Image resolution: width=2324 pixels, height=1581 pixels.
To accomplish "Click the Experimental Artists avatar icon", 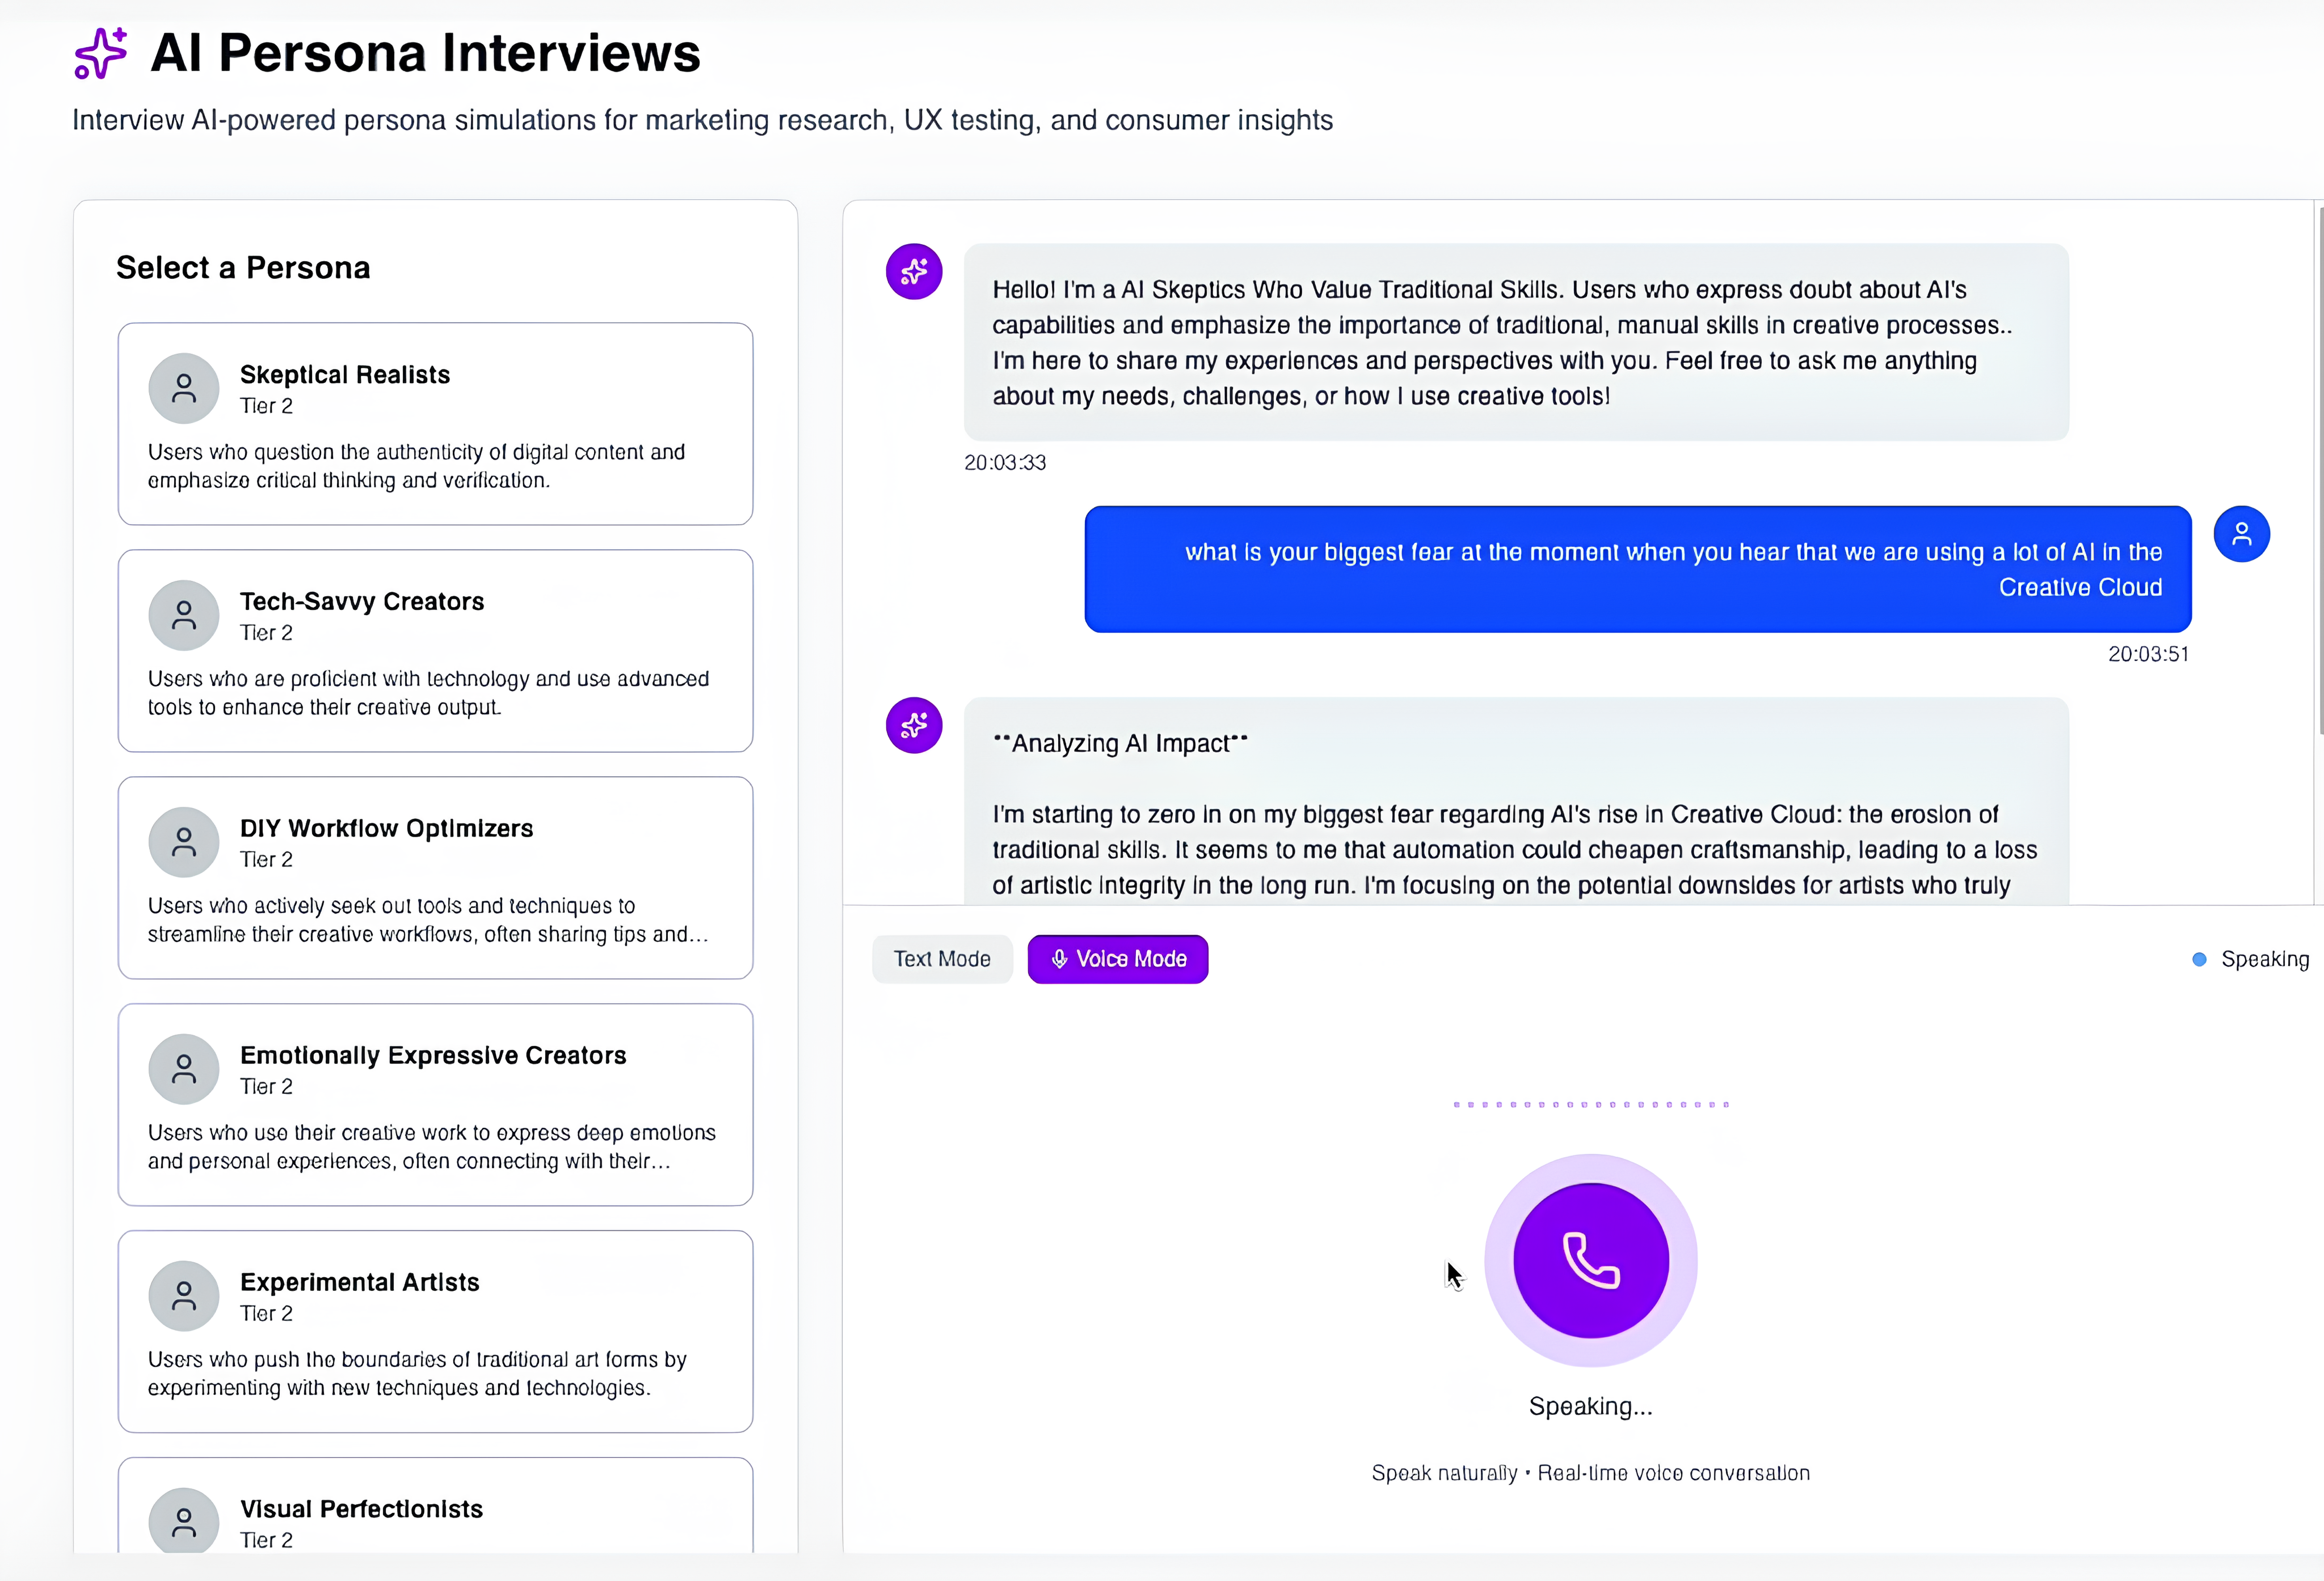I will tap(184, 1296).
